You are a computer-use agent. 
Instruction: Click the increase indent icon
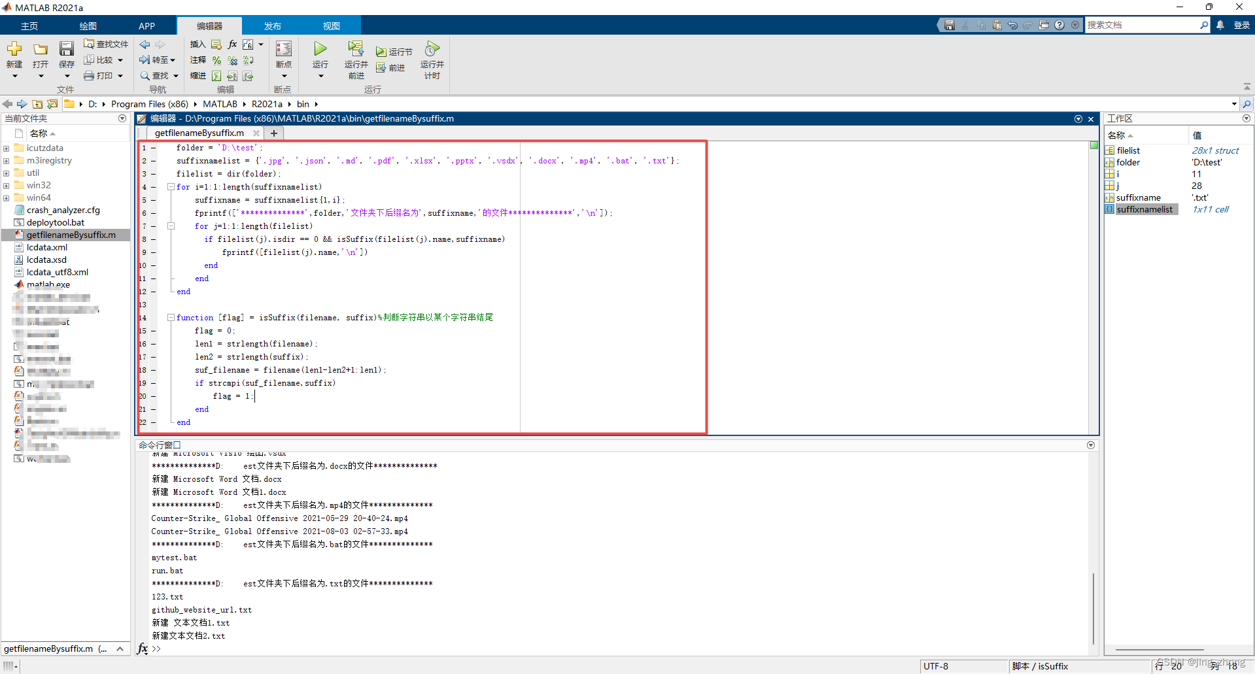pos(232,76)
